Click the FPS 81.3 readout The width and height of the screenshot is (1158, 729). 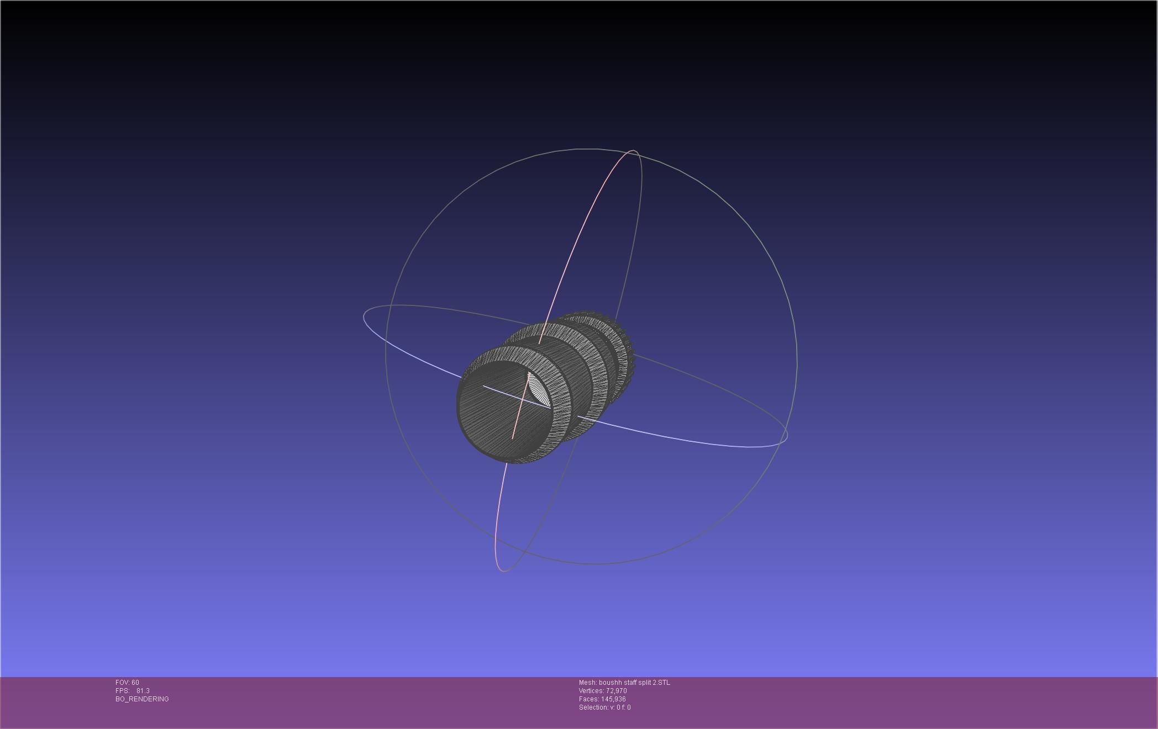click(x=133, y=691)
